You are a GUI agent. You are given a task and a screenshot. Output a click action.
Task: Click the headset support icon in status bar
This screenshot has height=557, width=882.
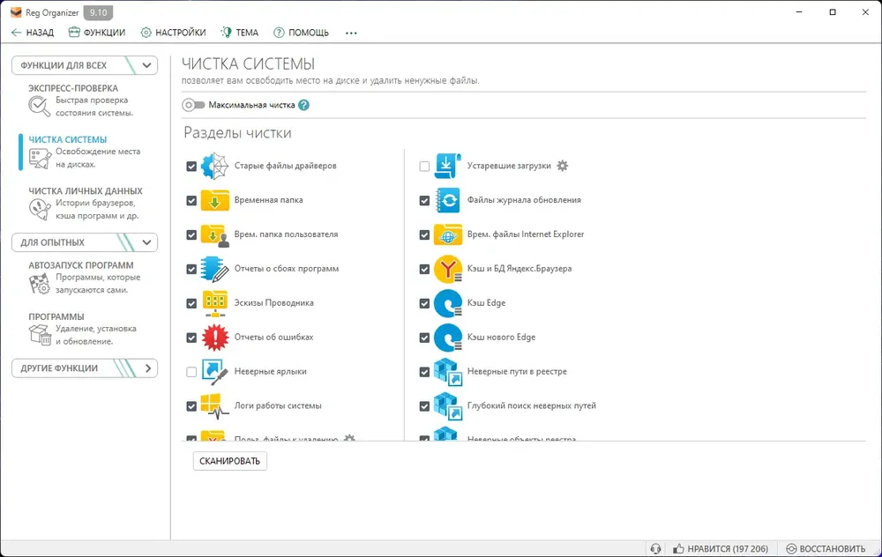[x=655, y=548]
